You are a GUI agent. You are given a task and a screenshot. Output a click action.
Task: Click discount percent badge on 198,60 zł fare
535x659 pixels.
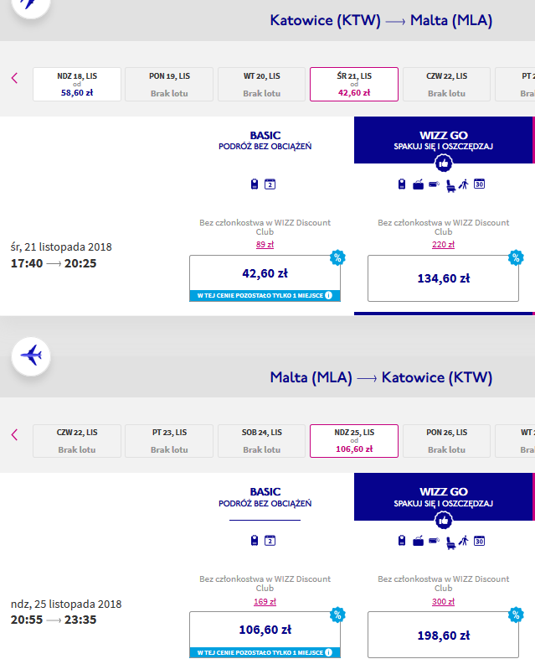(x=516, y=615)
